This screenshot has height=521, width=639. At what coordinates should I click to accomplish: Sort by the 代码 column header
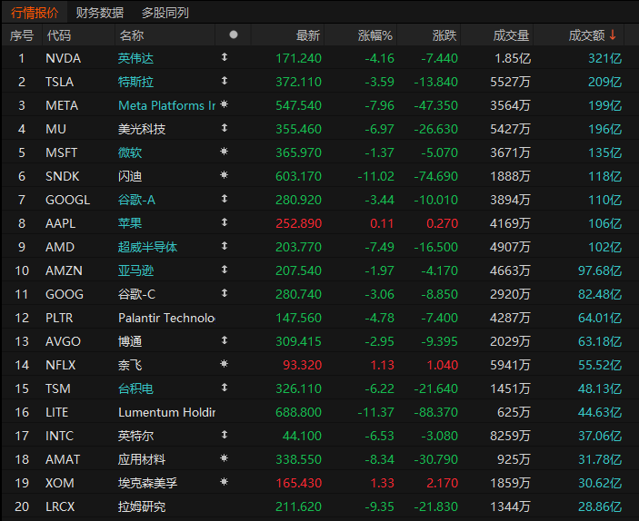[x=59, y=35]
